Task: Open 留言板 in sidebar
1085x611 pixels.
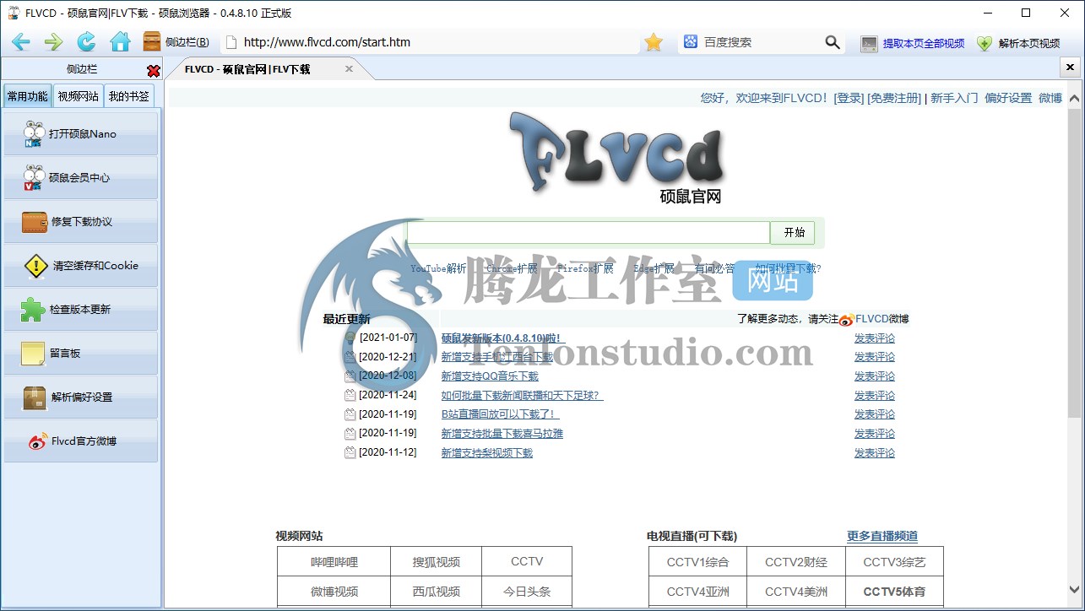Action: [81, 353]
